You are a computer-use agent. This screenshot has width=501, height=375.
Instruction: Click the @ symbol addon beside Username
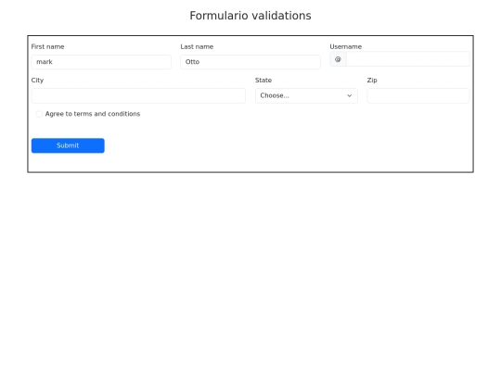338,59
